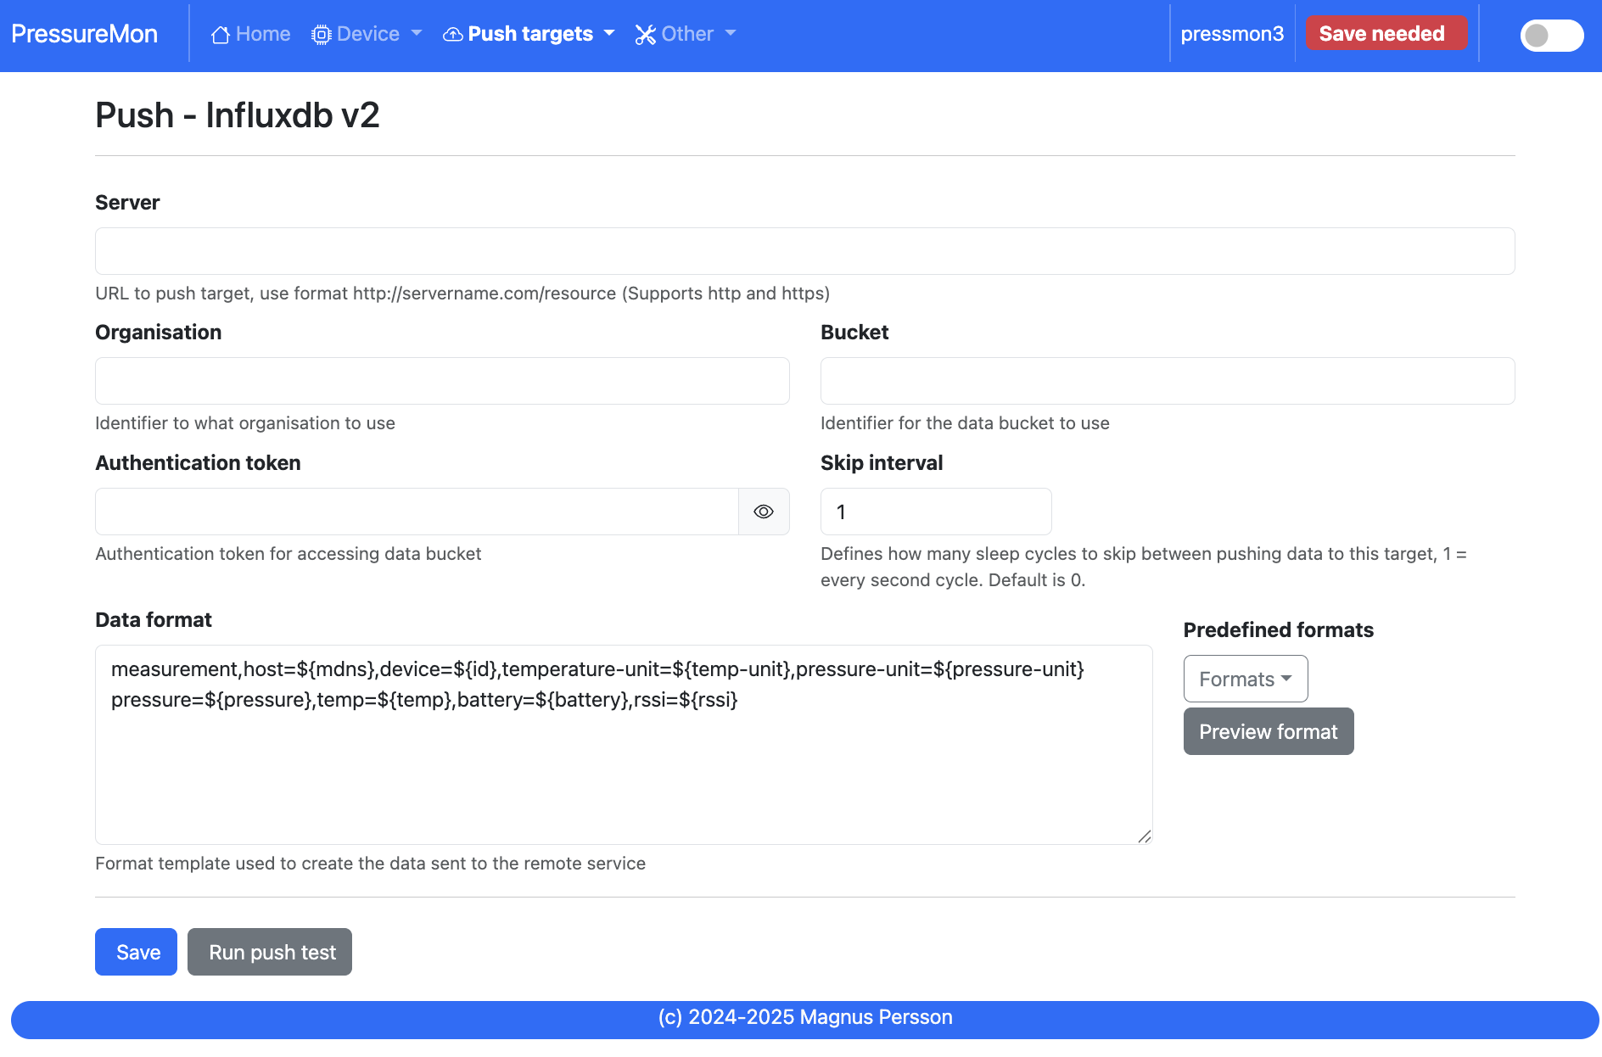Viewport: 1602px width, 1057px height.
Task: Focus the Authentication token input field
Action: pos(417,512)
